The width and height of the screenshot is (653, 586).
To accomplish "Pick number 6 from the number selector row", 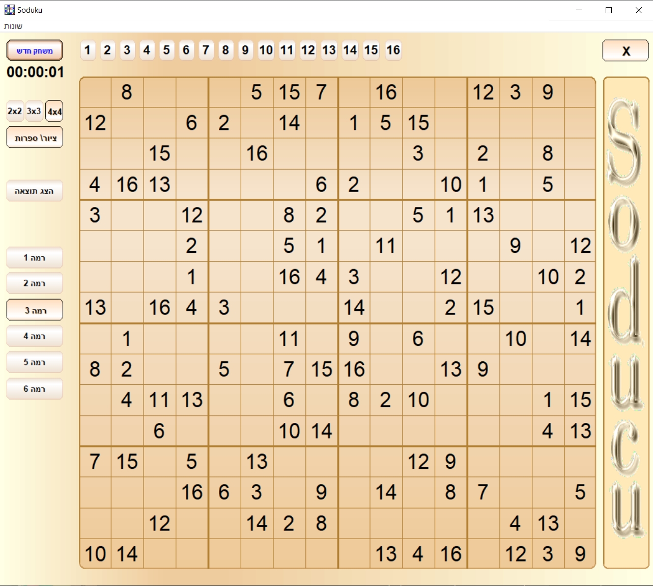I will (186, 50).
